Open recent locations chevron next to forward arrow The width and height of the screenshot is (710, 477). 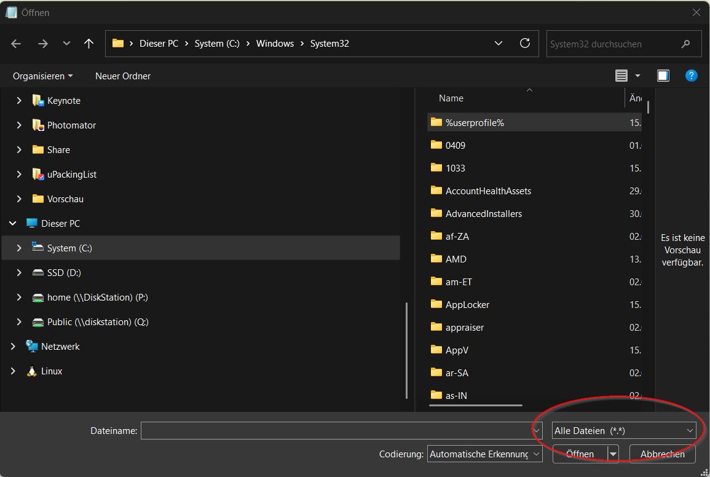[66, 44]
